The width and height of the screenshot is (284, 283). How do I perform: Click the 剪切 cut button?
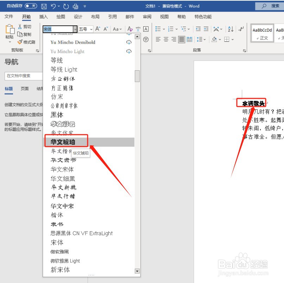coord(25,27)
